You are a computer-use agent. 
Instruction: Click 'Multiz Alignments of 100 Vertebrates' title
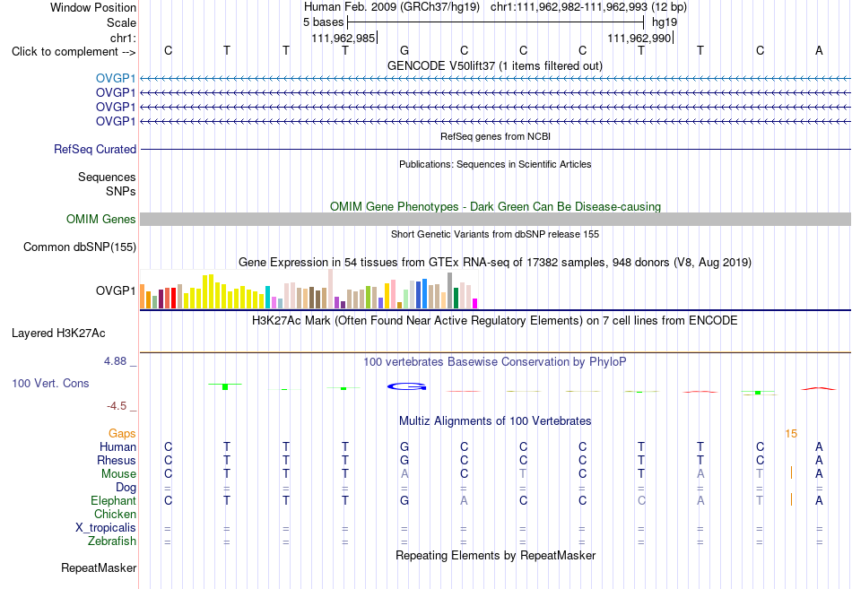(495, 421)
